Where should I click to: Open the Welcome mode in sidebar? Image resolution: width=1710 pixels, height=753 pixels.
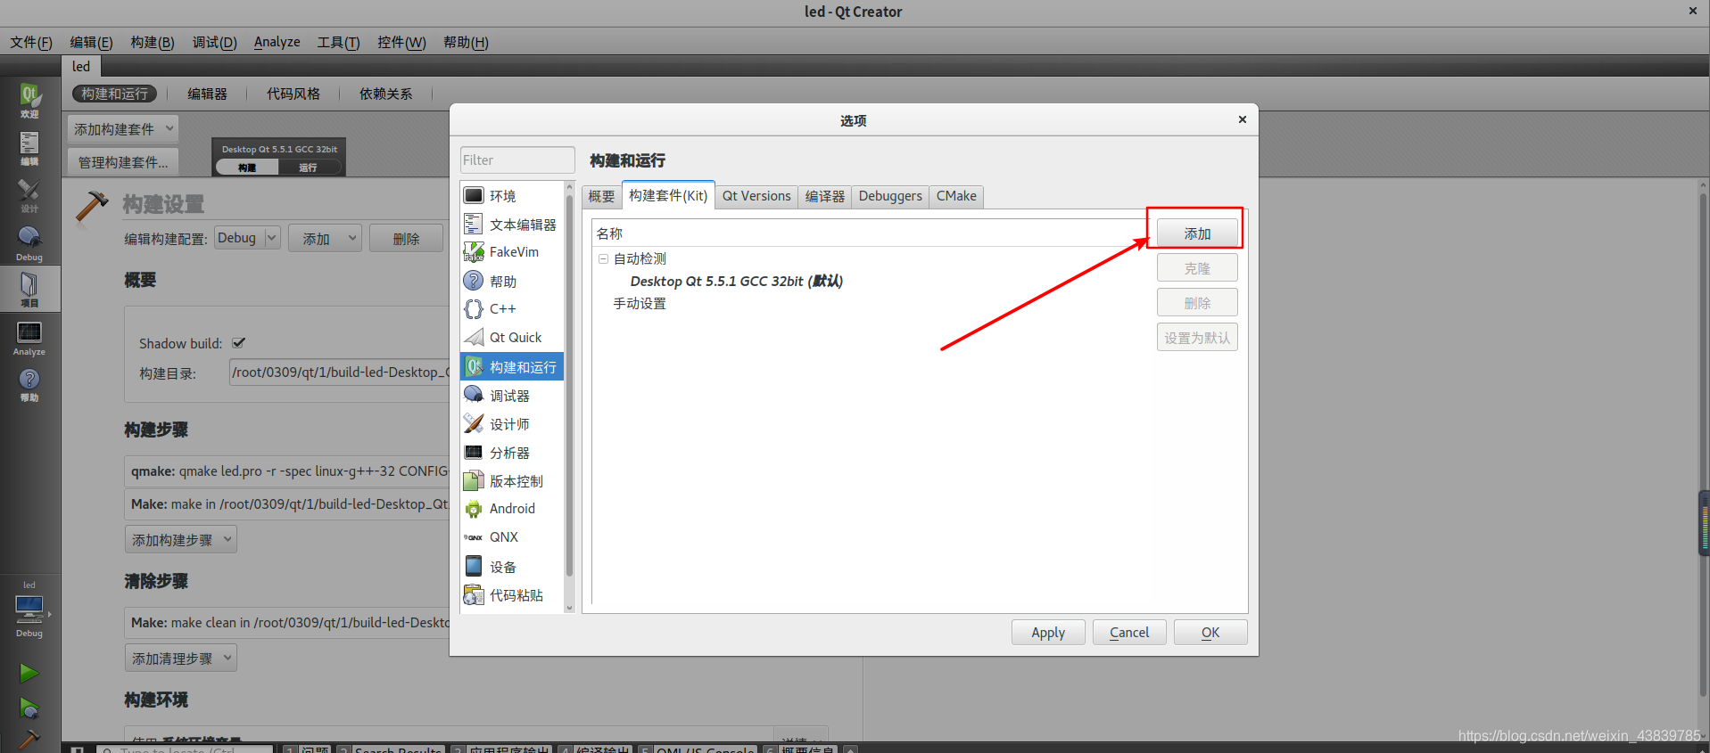[29, 100]
